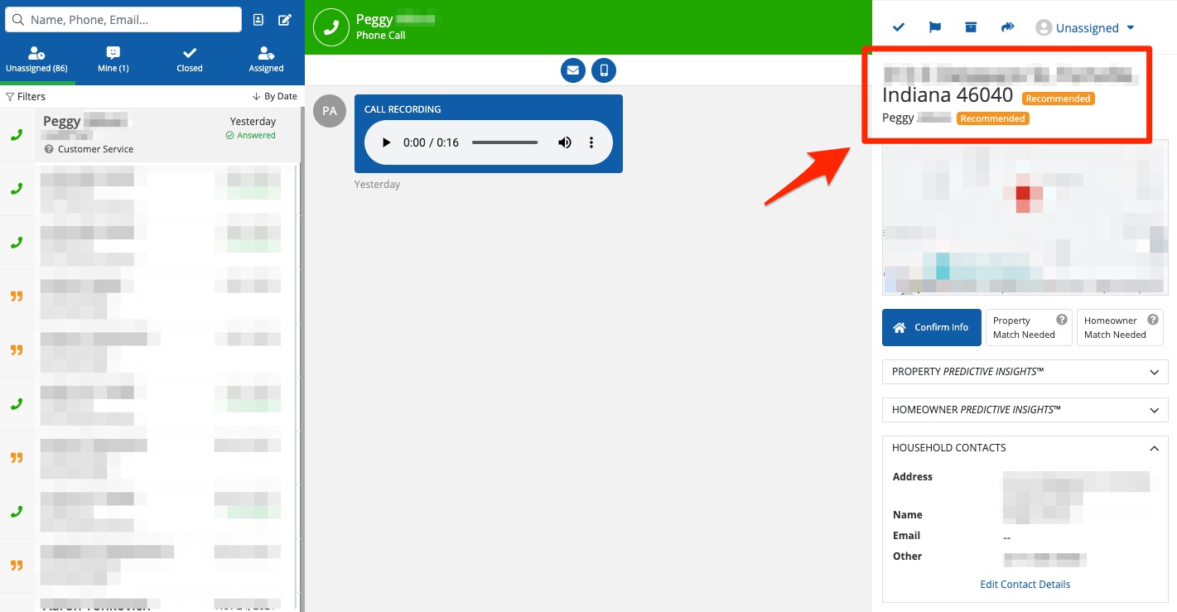Mute the call recording audio
This screenshot has height=612, width=1177.
[564, 142]
